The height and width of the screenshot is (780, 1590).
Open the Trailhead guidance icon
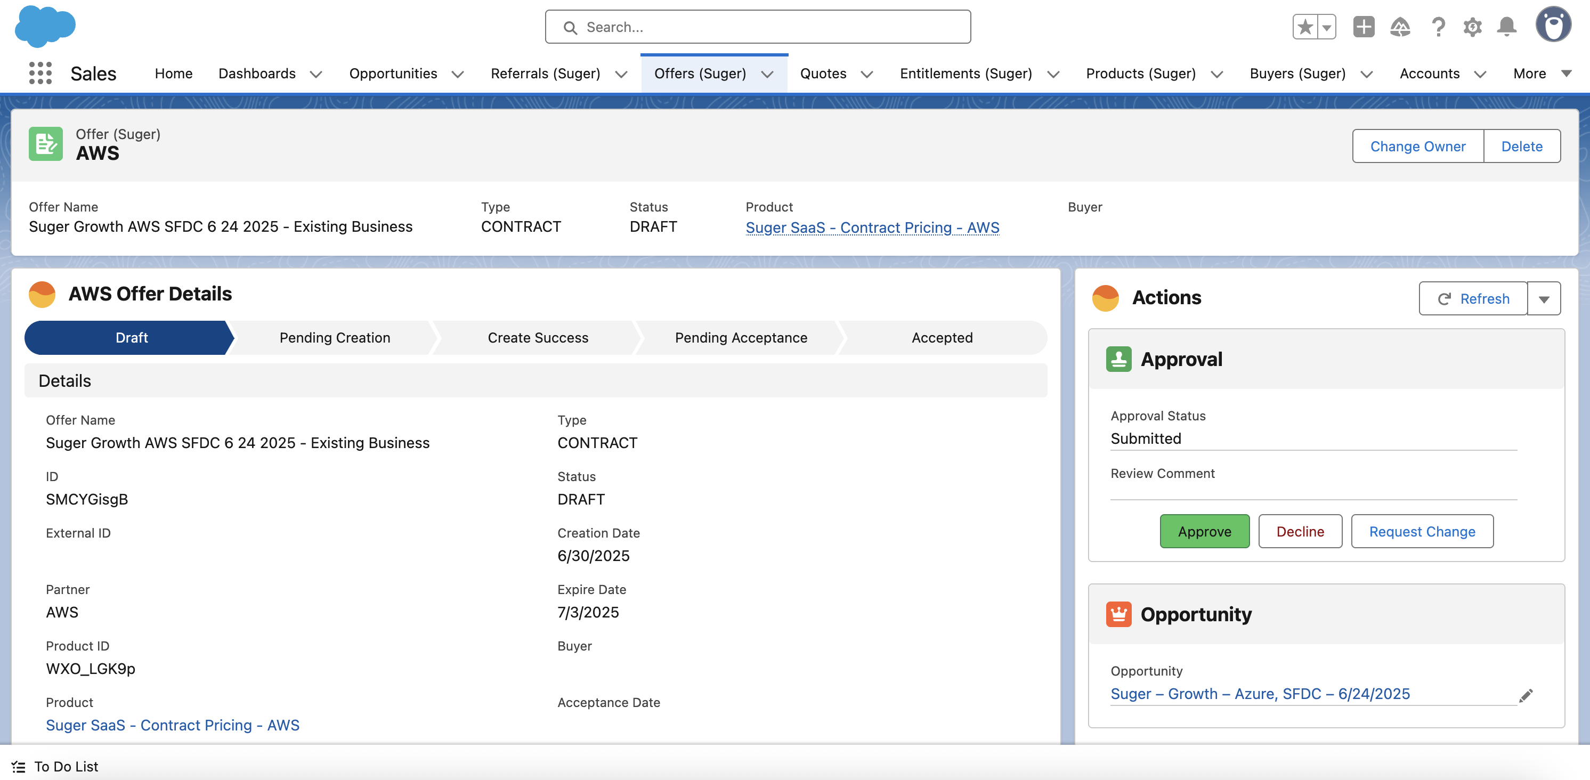(x=1400, y=27)
